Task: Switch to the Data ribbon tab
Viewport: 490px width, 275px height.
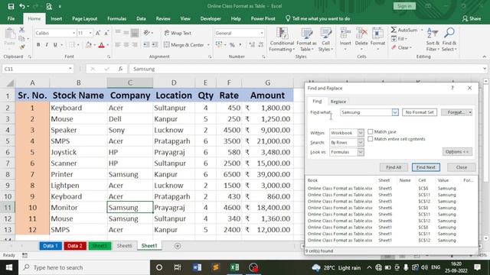Action: (141, 18)
